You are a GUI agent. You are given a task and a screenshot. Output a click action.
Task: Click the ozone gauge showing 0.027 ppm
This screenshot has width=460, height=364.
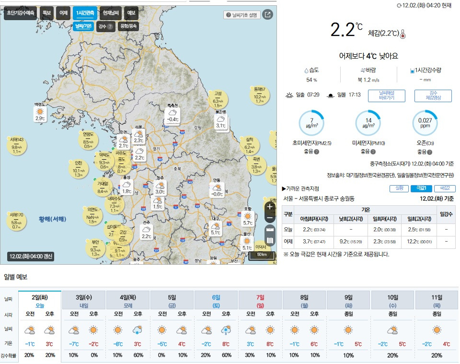(x=425, y=123)
